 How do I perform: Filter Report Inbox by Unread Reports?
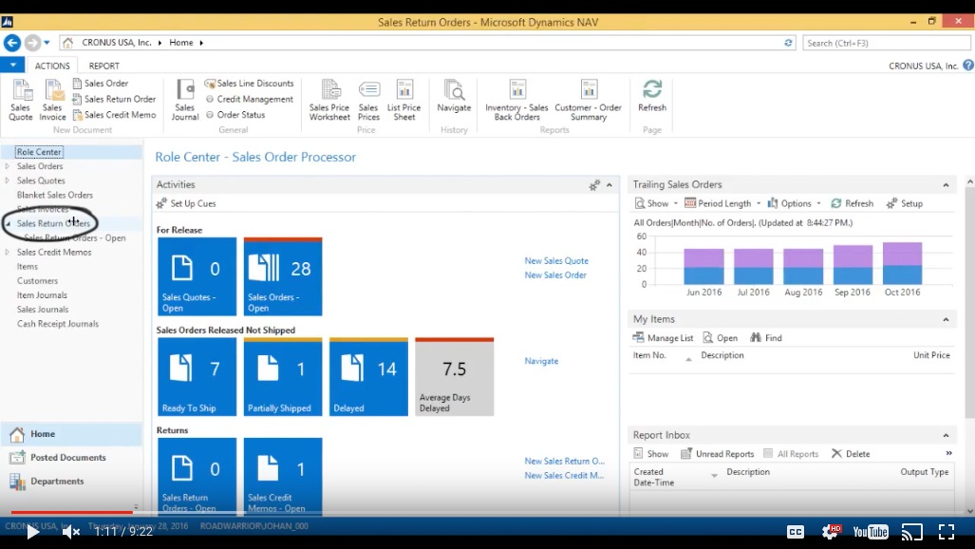click(718, 454)
